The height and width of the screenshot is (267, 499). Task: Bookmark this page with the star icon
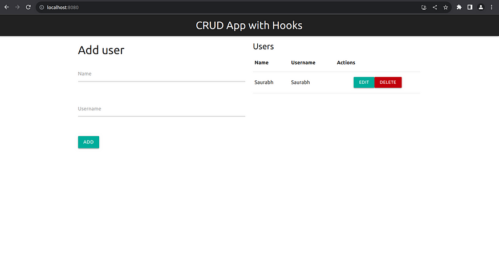[445, 7]
